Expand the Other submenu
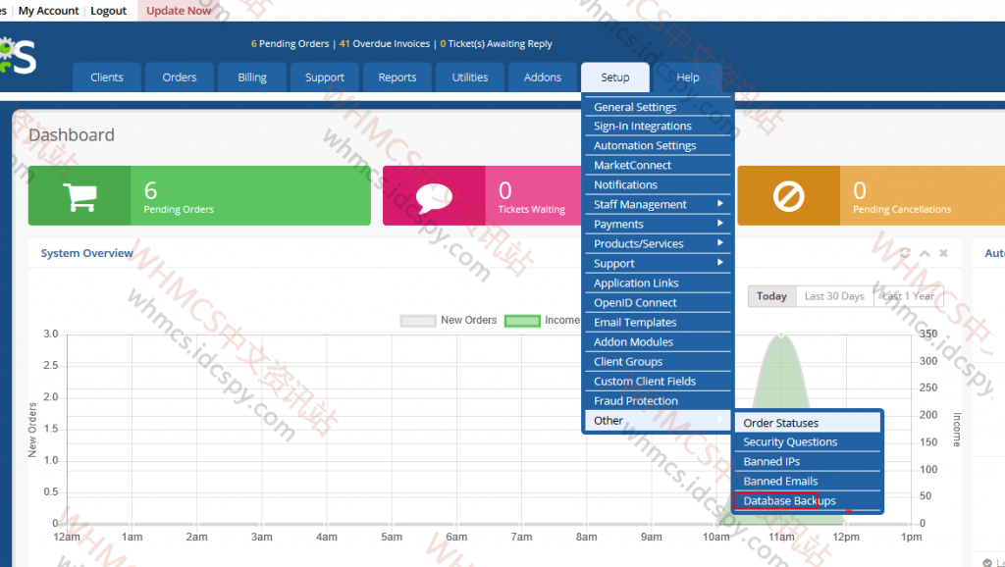This screenshot has width=1005, height=567. [x=658, y=420]
